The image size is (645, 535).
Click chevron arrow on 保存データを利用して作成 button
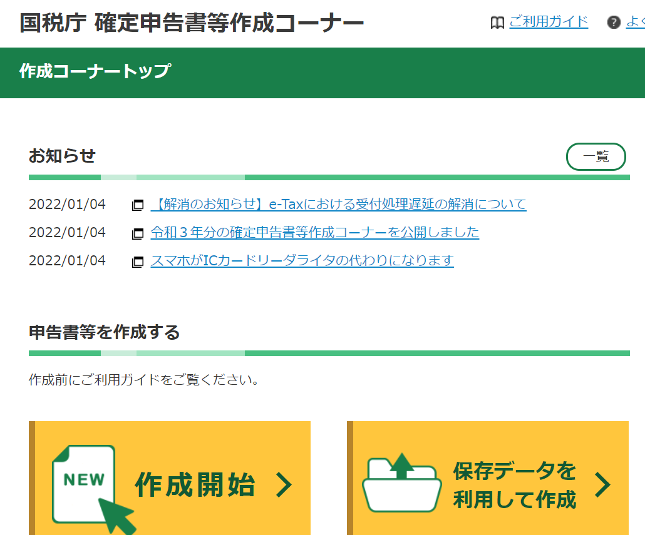pyautogui.click(x=602, y=485)
